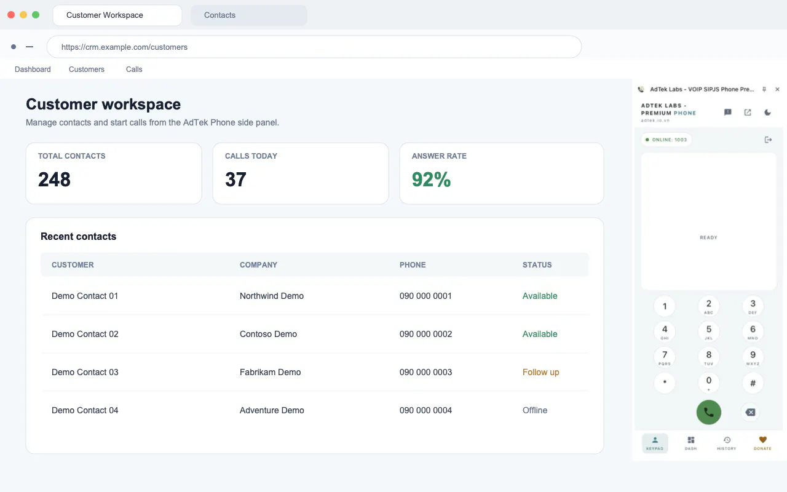The height and width of the screenshot is (492, 787).
Task: Click the dot control beside address bar
Action: coord(14,47)
